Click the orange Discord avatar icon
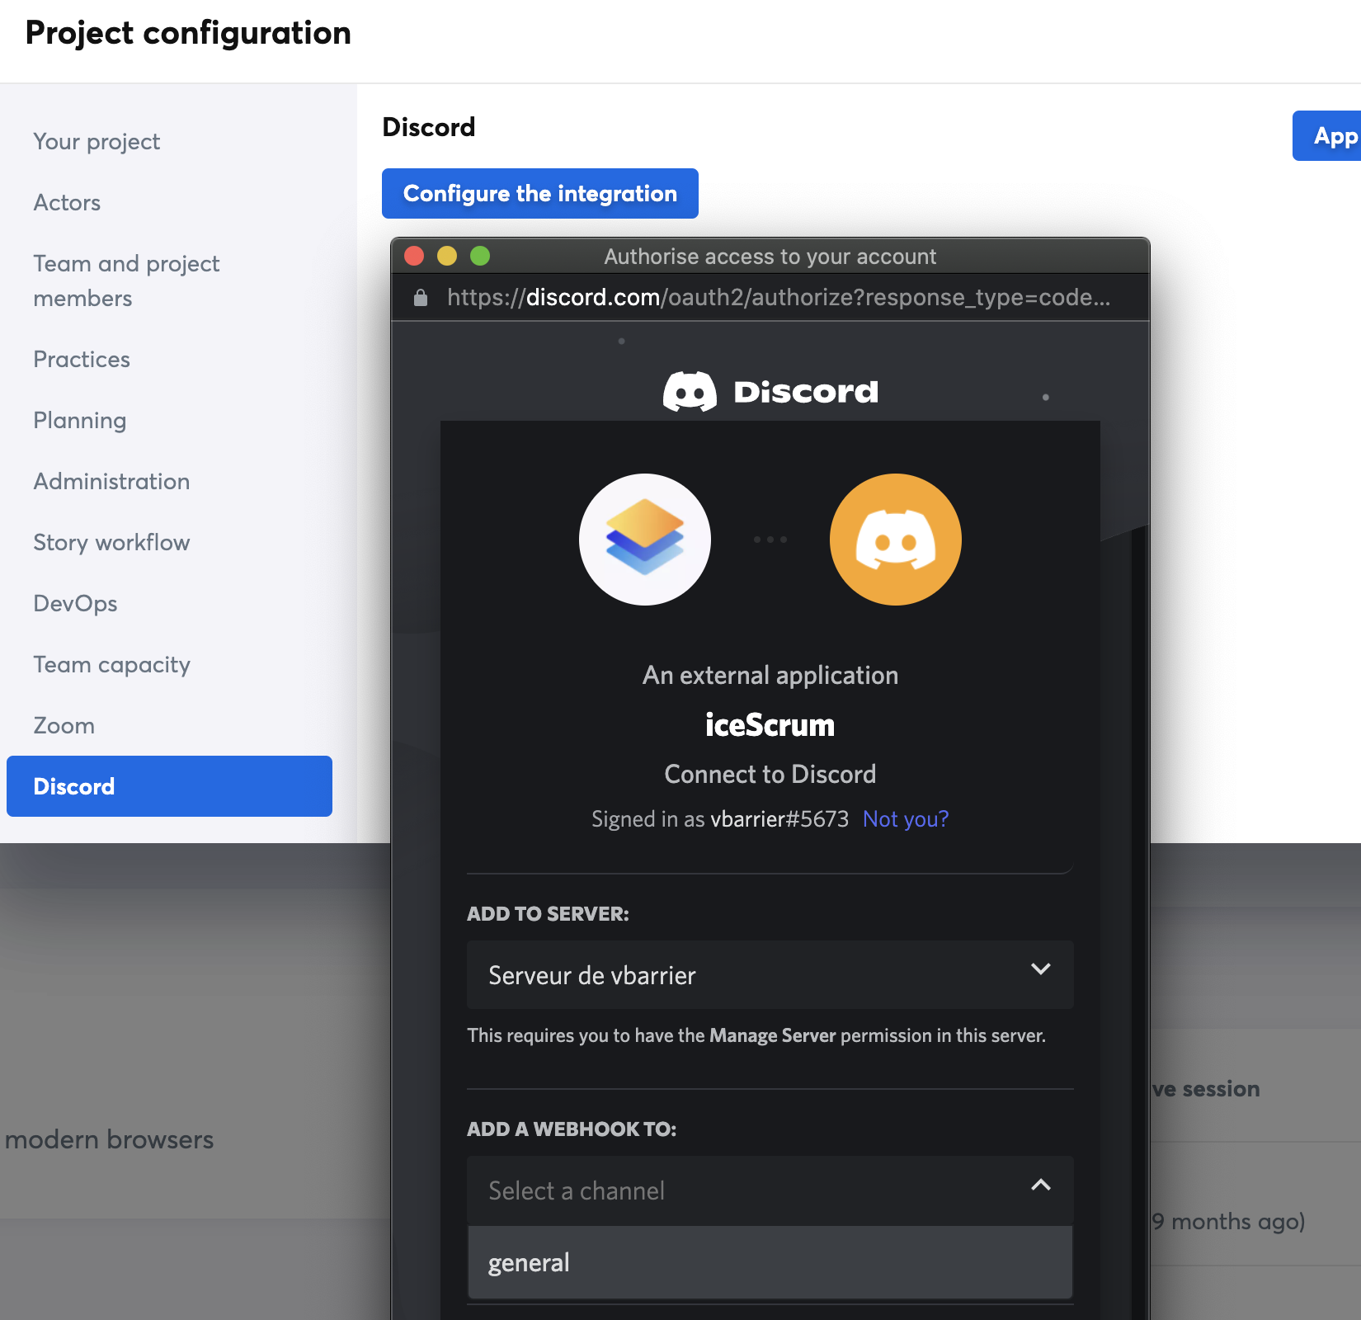This screenshot has width=1361, height=1320. [x=895, y=539]
